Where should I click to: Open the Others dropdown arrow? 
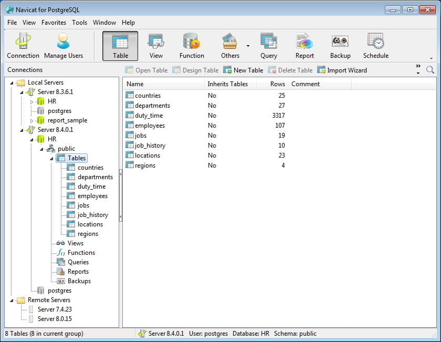248,46
